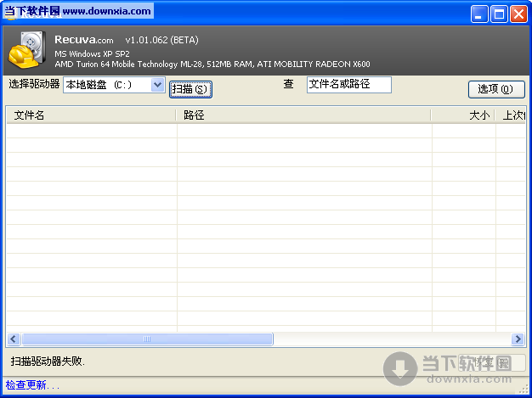
Task: Click the horizontal scrollbar left arrow
Action: click(x=14, y=339)
